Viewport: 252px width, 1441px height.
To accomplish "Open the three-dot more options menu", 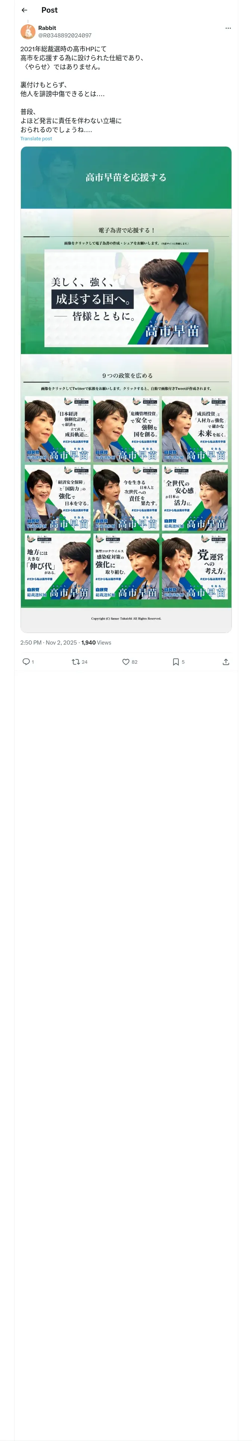I will (228, 28).
